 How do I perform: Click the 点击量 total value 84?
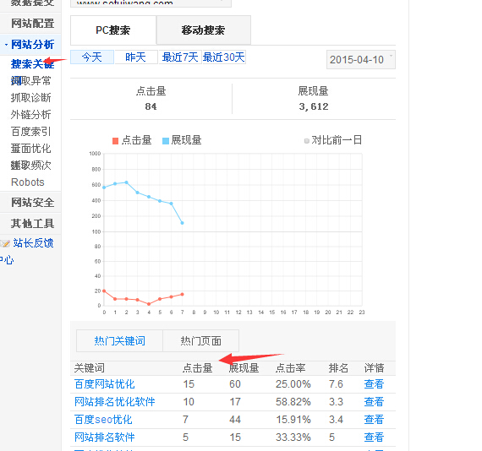point(151,106)
